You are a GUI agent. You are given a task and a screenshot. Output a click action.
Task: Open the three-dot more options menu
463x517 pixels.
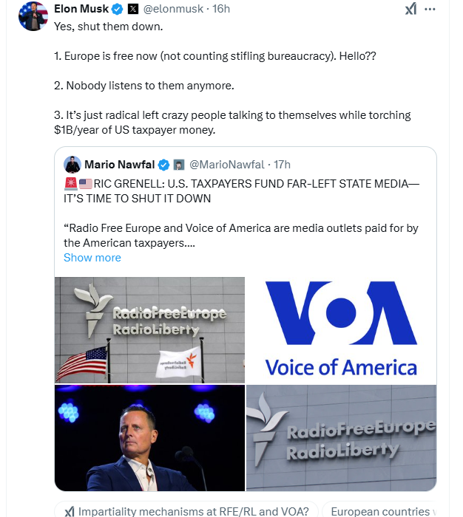(431, 9)
